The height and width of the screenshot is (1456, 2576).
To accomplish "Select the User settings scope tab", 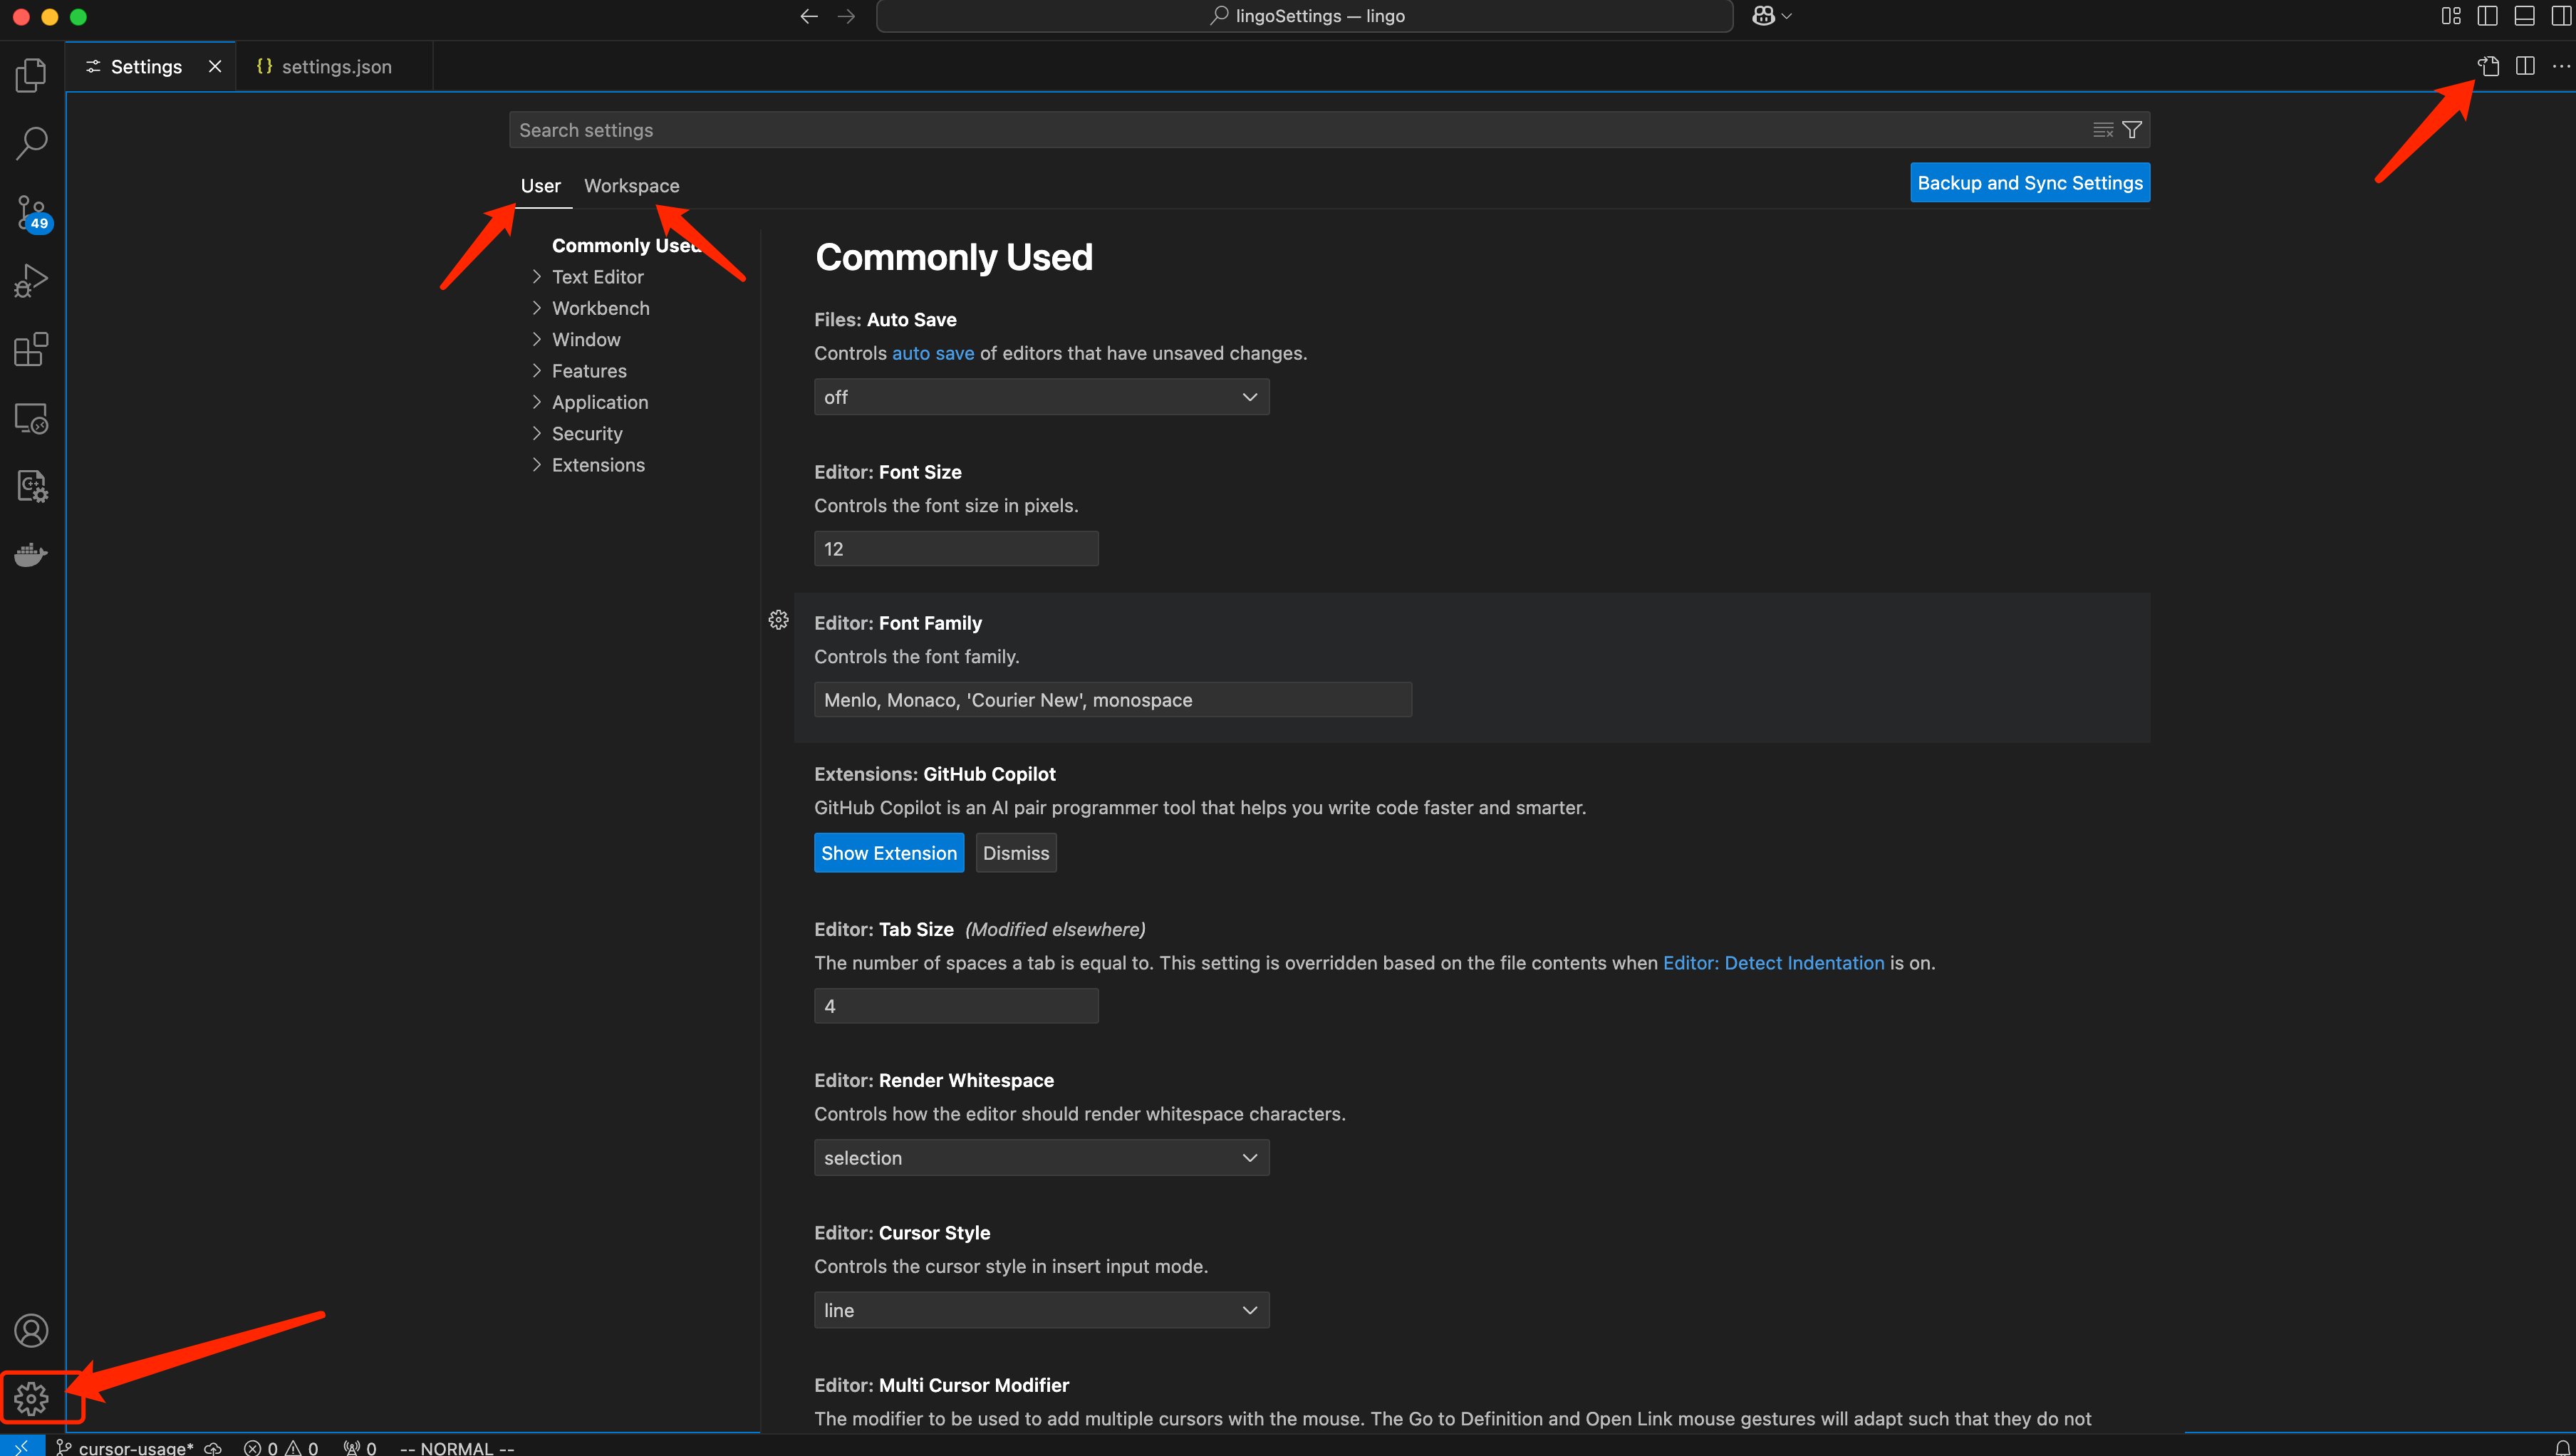I will 541,186.
